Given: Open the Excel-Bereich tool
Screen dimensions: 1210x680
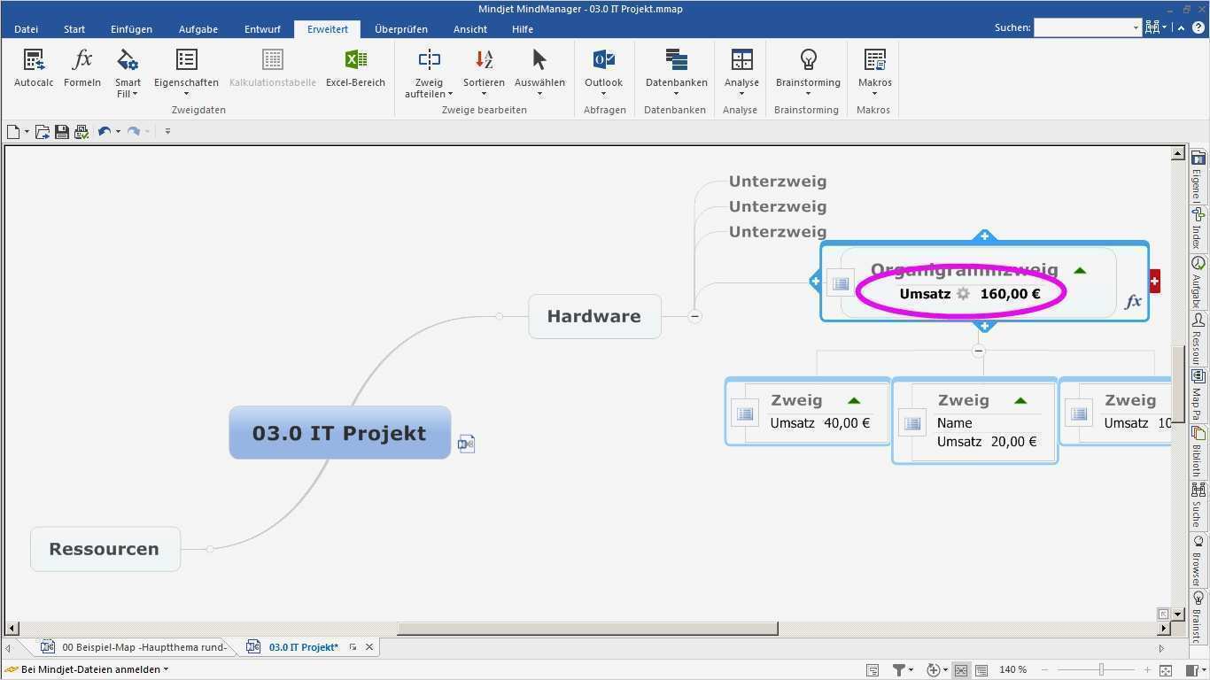Looking at the screenshot, I should click(355, 69).
